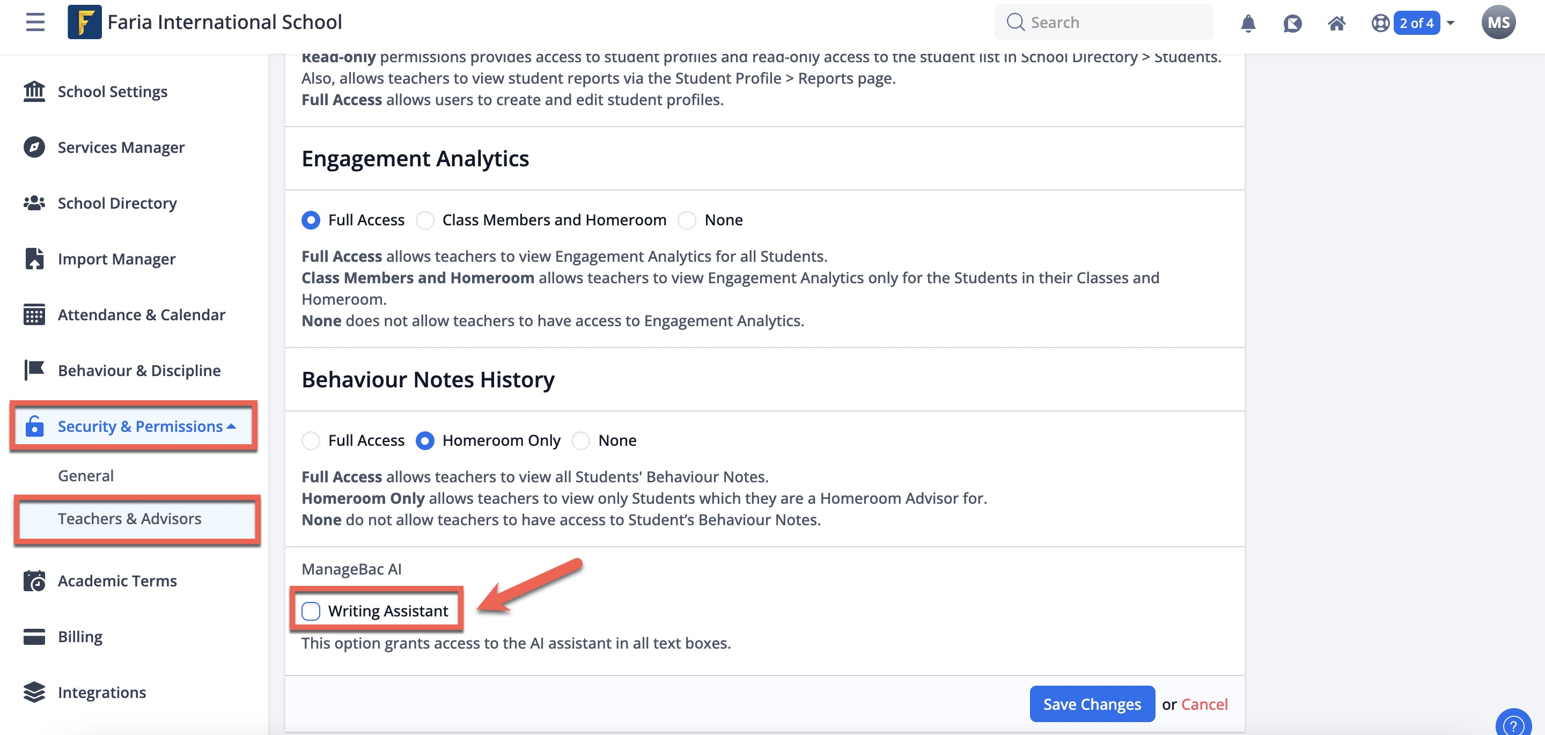Open the messages chat icon
The image size is (1545, 735).
coord(1292,24)
